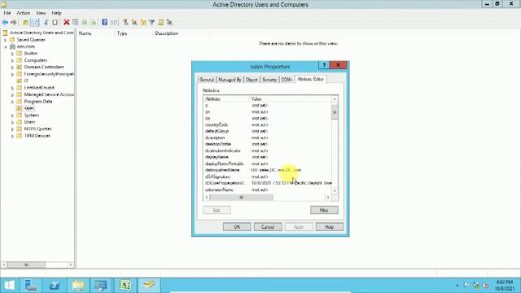The width and height of the screenshot is (521, 293).
Task: Click the add to group toolbar icon
Action: pos(169,22)
